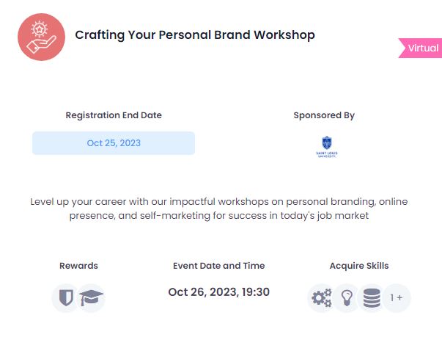Click the Registration End Date label
This screenshot has width=442, height=351.
tap(114, 115)
